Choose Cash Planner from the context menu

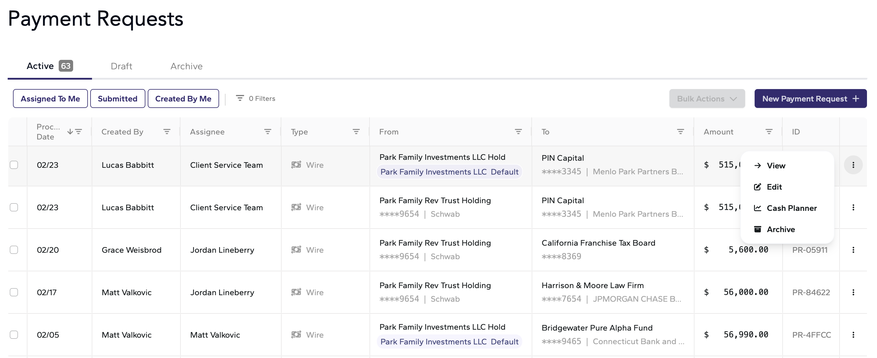coord(791,208)
